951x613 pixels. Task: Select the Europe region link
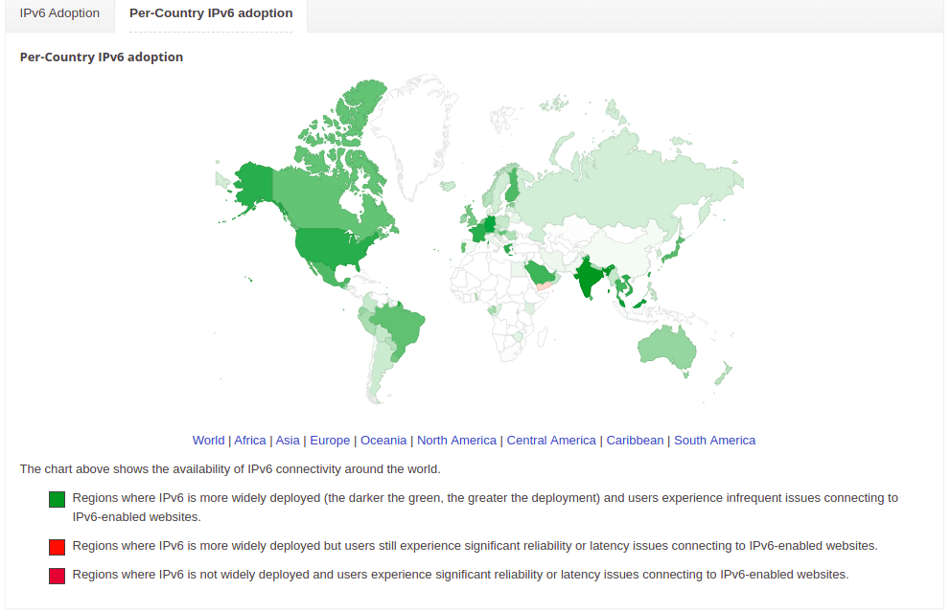pyautogui.click(x=330, y=440)
